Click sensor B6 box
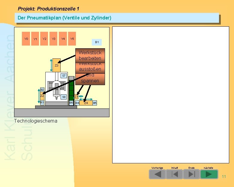This screenshot has width=234, height=187. (71, 103)
